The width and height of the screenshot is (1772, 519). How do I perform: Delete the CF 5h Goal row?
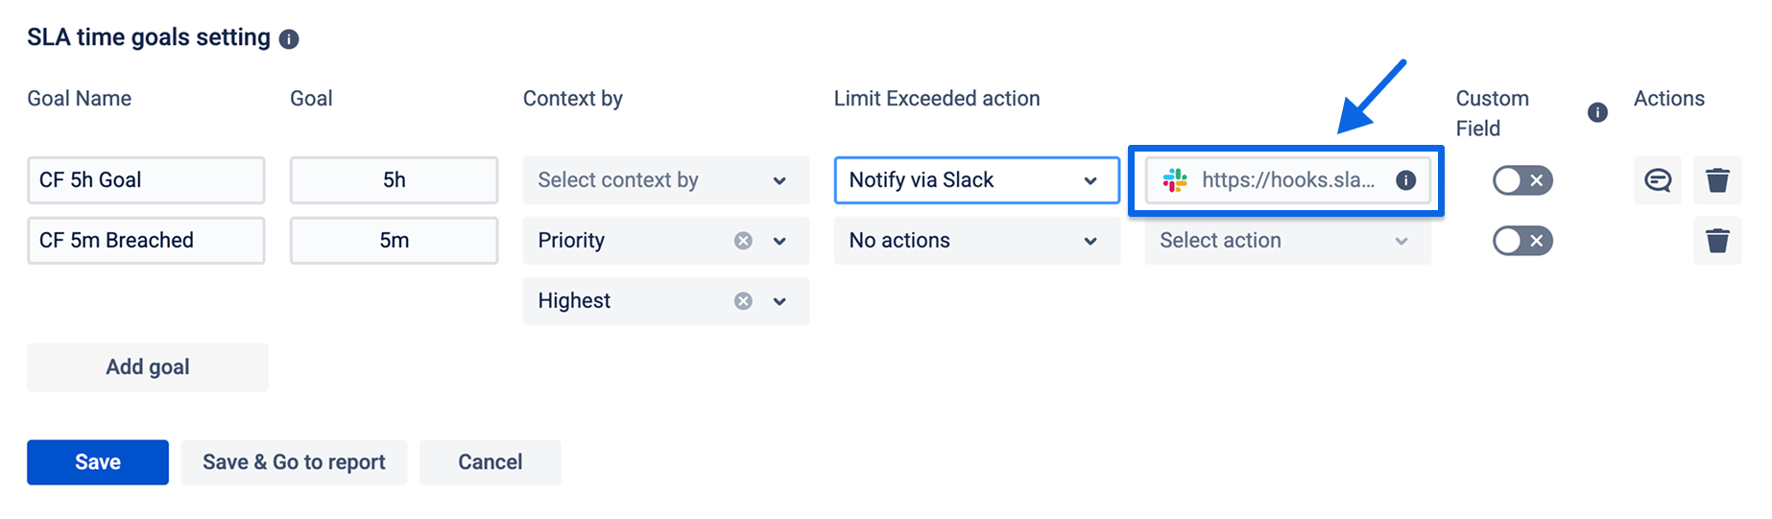click(1717, 180)
